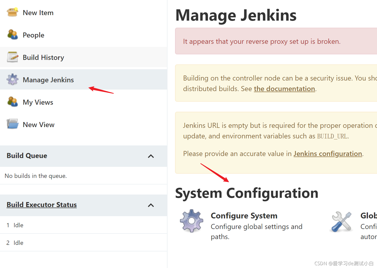Collapse the Build Queue panel
Viewport: 377px width, 268px height.
(x=151, y=156)
